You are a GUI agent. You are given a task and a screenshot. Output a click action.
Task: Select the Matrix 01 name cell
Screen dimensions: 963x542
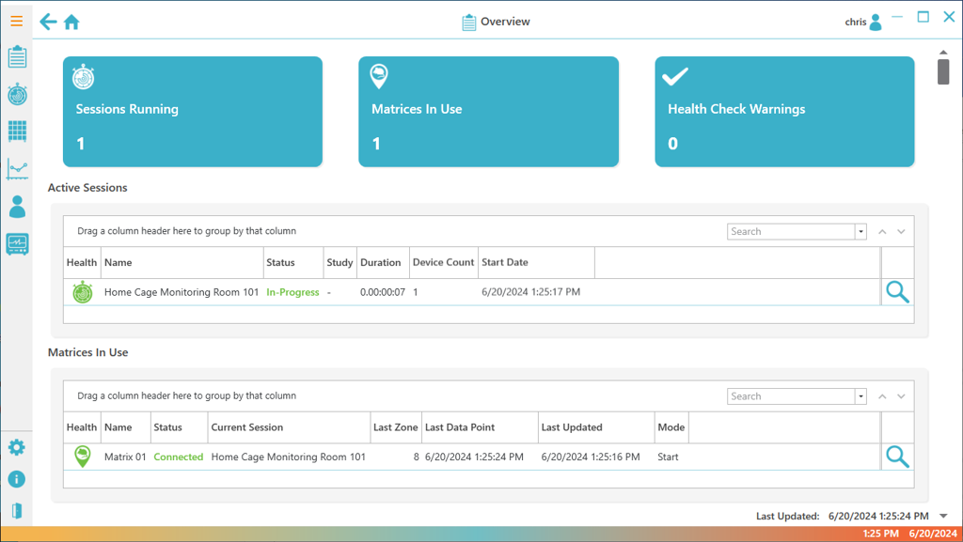pos(125,457)
